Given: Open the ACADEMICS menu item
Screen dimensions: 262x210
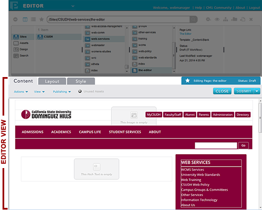Looking at the screenshot, I should tap(61, 132).
